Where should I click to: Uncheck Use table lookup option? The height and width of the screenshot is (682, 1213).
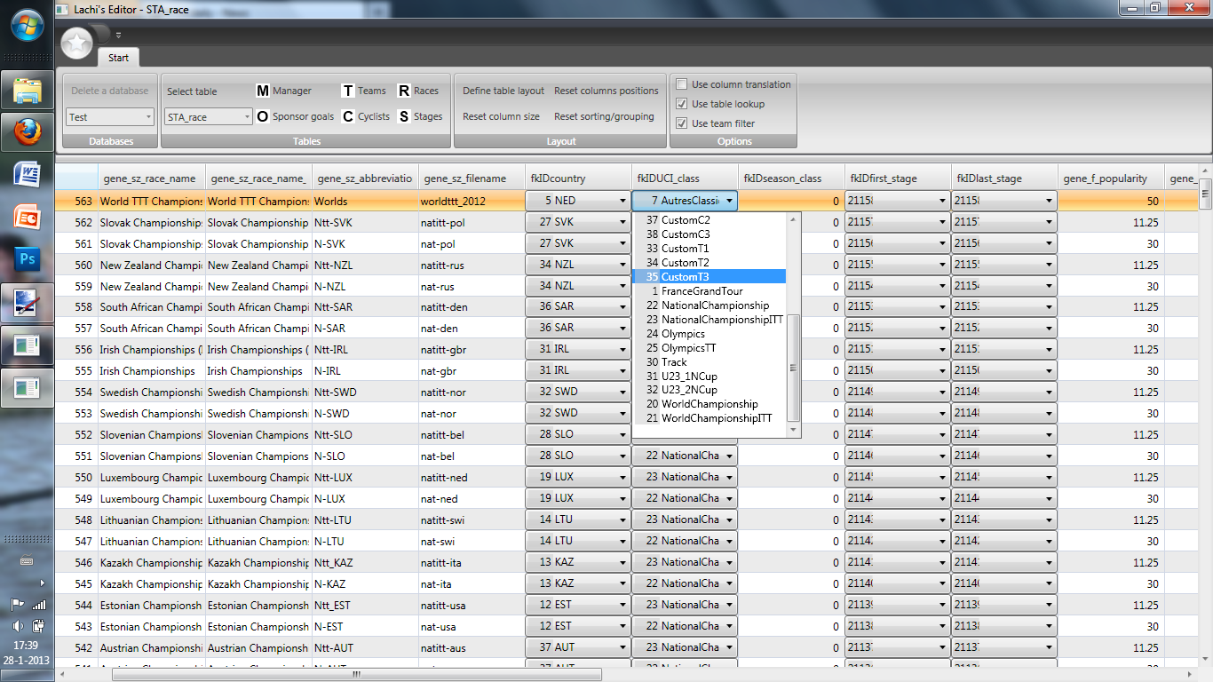682,104
